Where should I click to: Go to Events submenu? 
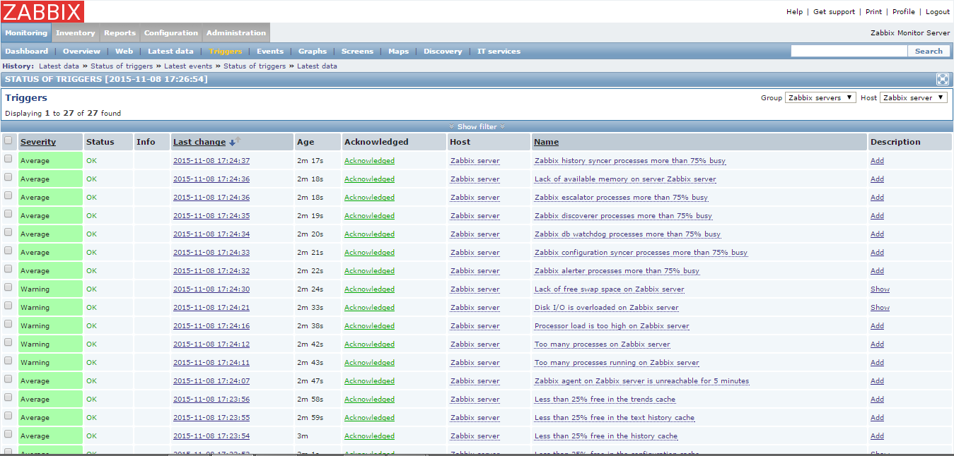pyautogui.click(x=270, y=51)
